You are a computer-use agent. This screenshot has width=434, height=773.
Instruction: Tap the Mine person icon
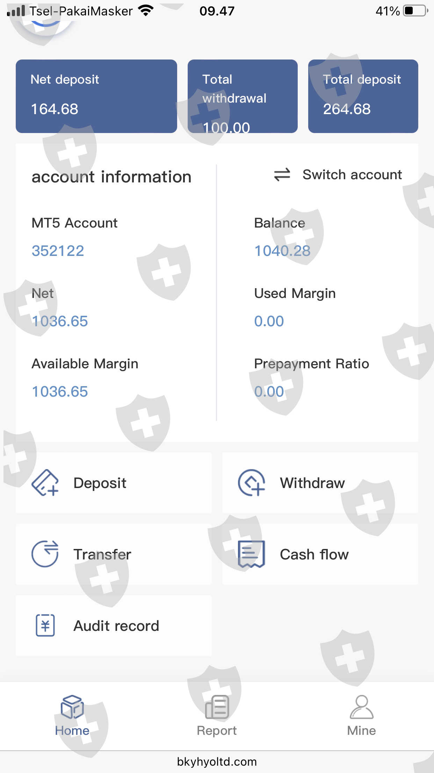point(362,707)
